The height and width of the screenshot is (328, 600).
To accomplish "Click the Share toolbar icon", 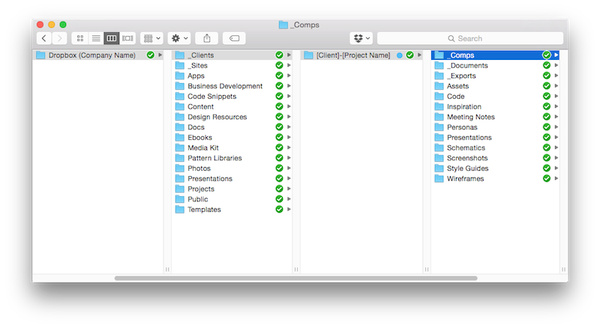I will [207, 37].
